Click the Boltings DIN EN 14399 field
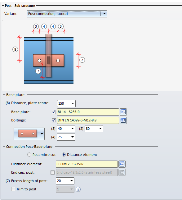This screenshot has height=200, width=182. pos(88,120)
